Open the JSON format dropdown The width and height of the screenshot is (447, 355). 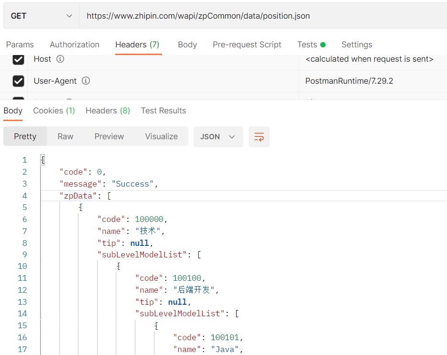pos(218,137)
